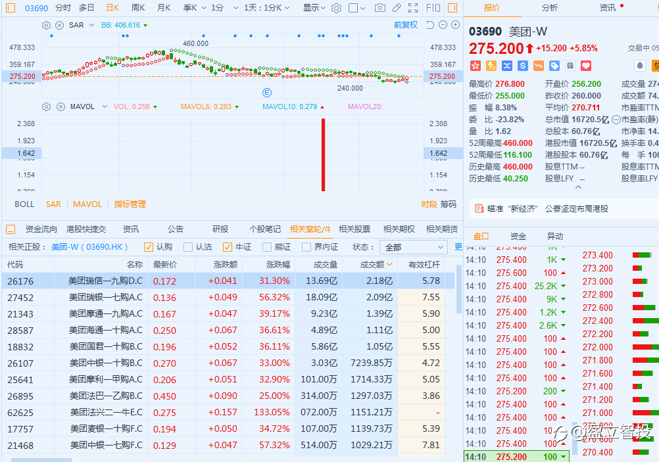Viewport: 659px width, 462px height.
Task: Click the orange downtrend short-selling icon
Action: [539, 66]
